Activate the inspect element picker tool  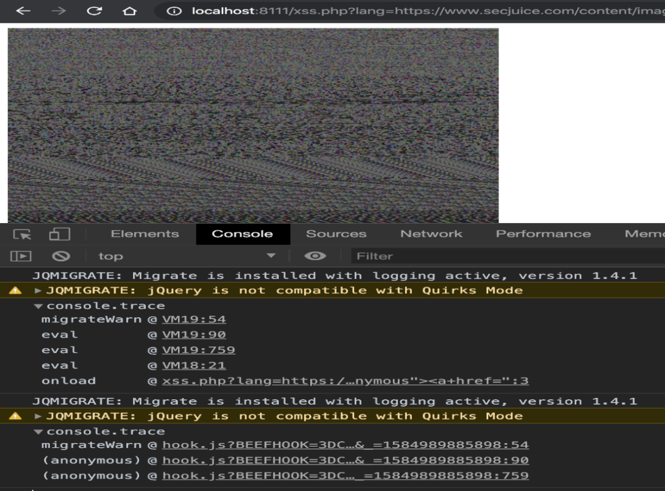[x=22, y=234]
